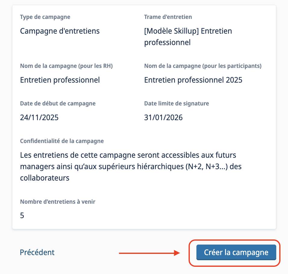Click the "Nom de la campagne (pour les RH)" label
The image size is (288, 274).
(x=66, y=66)
